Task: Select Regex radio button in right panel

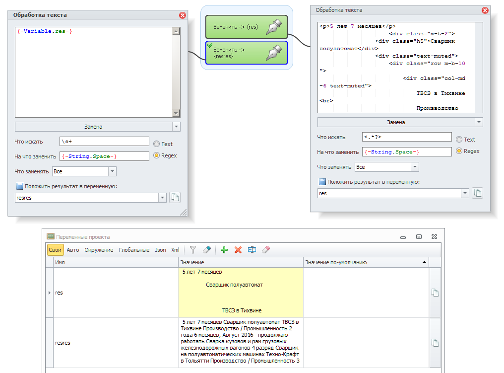Action: click(x=459, y=151)
